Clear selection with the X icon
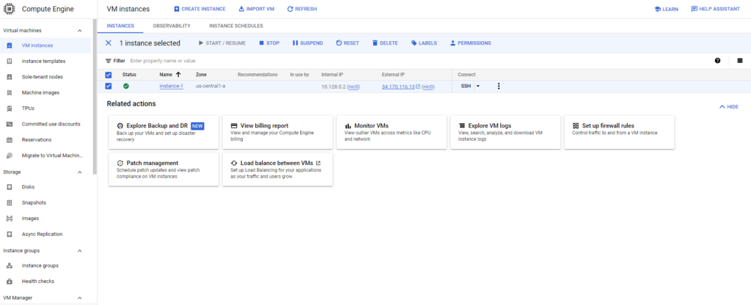The height and width of the screenshot is (305, 751). click(109, 43)
